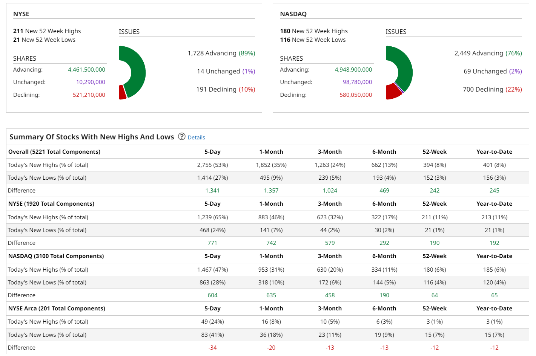This screenshot has width=536, height=356.
Task: Click NYSE 3-Month new lows 44 (2%)
Action: (330, 230)
